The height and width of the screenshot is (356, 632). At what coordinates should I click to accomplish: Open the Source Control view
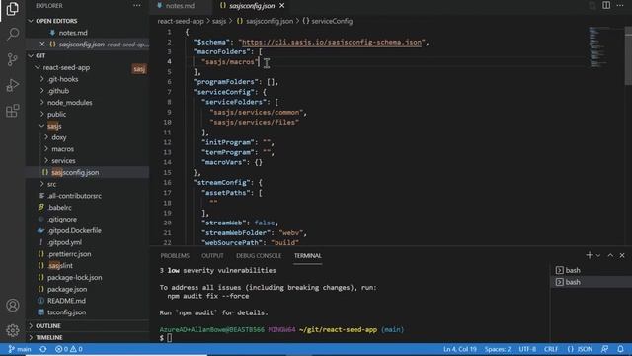pyautogui.click(x=13, y=59)
